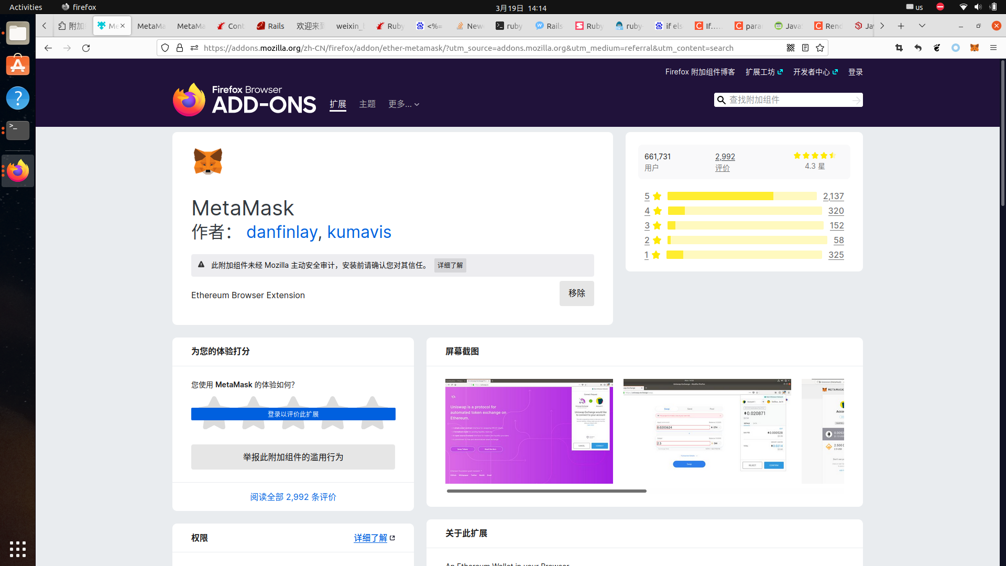The image size is (1006, 566).
Task: Rate MetaMask with the fifth star
Action: click(x=372, y=404)
